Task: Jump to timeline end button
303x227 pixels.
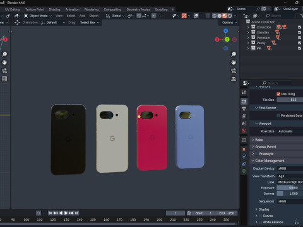Action: click(x=76, y=213)
